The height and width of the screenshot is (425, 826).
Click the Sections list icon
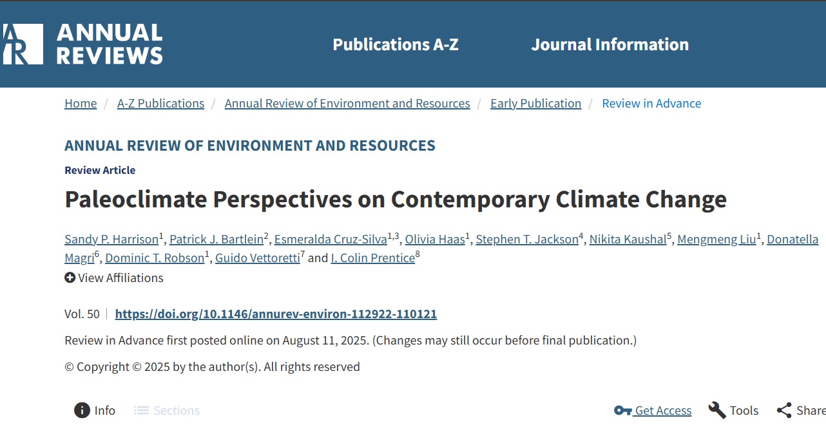point(140,410)
